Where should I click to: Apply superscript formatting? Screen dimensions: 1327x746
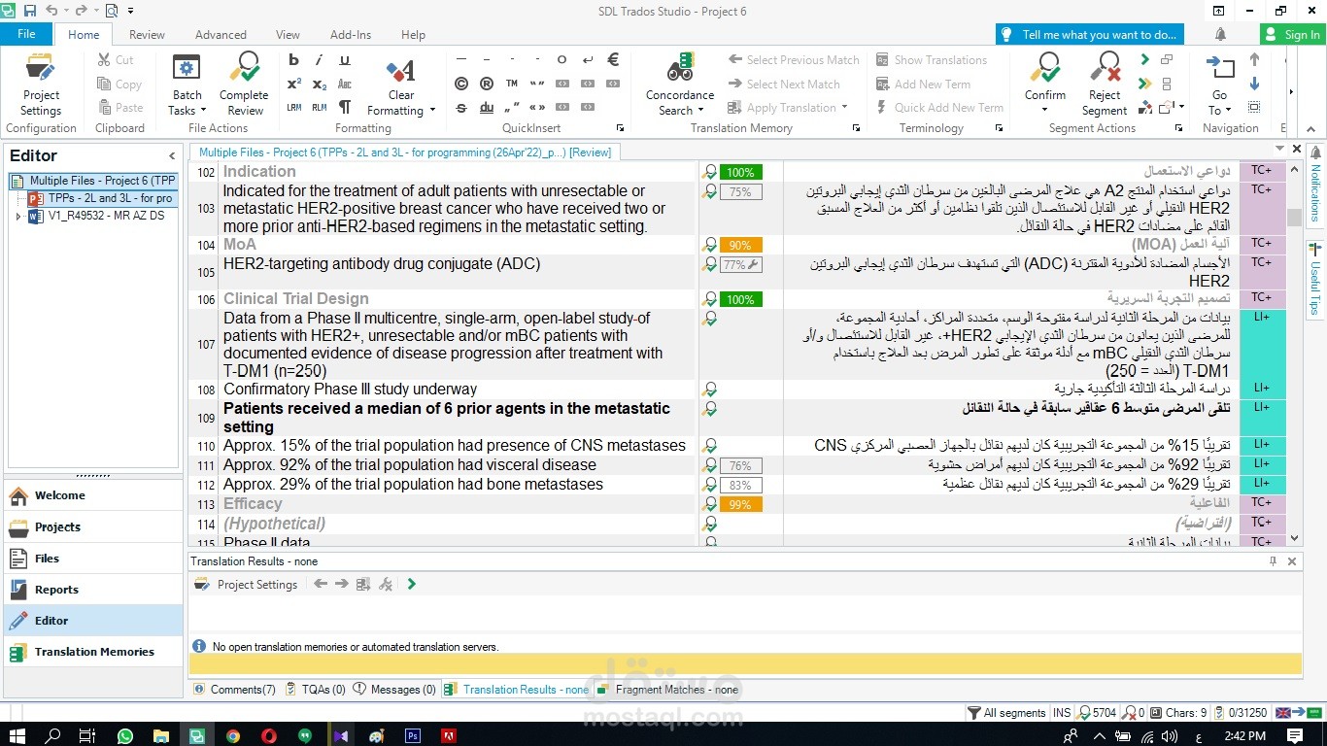tap(293, 84)
